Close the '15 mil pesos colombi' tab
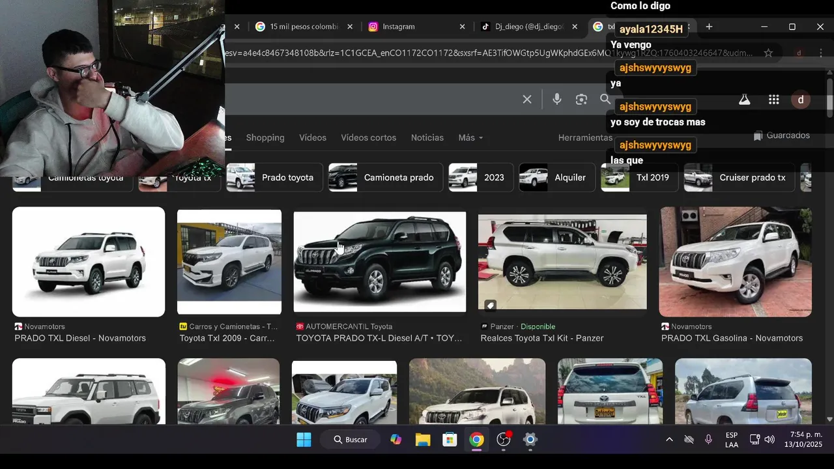 350,27
